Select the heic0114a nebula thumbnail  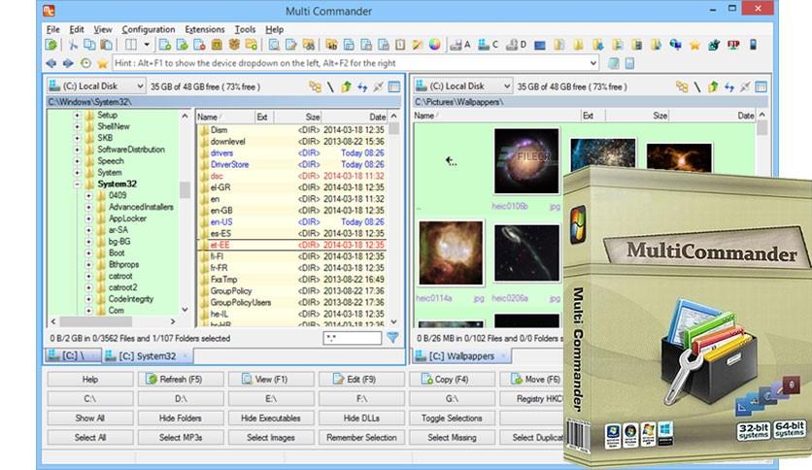[x=451, y=252]
